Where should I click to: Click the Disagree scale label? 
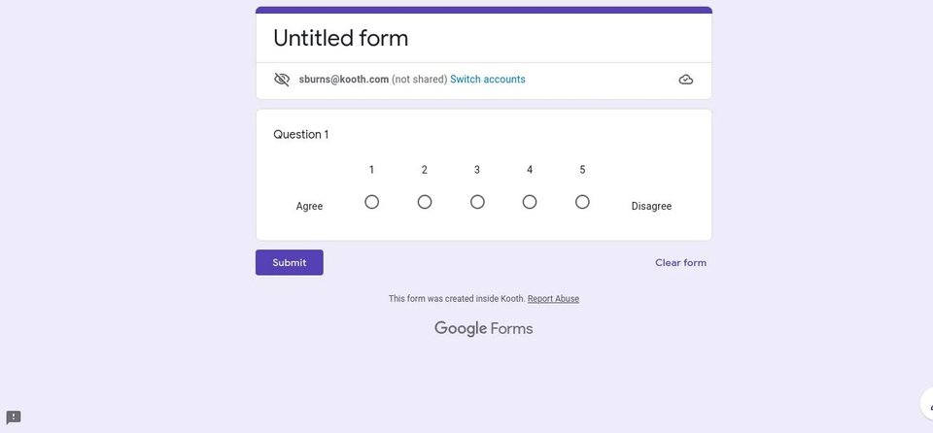[651, 207]
